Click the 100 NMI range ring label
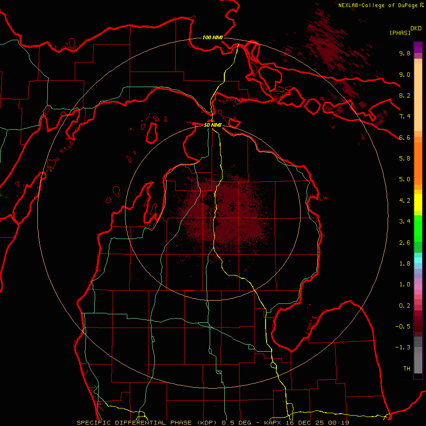This screenshot has width=426, height=426. (x=213, y=37)
